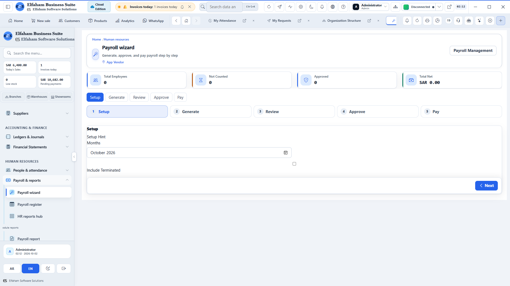Switch to dark mode moon icon
The image size is (510, 286).
pos(311,7)
